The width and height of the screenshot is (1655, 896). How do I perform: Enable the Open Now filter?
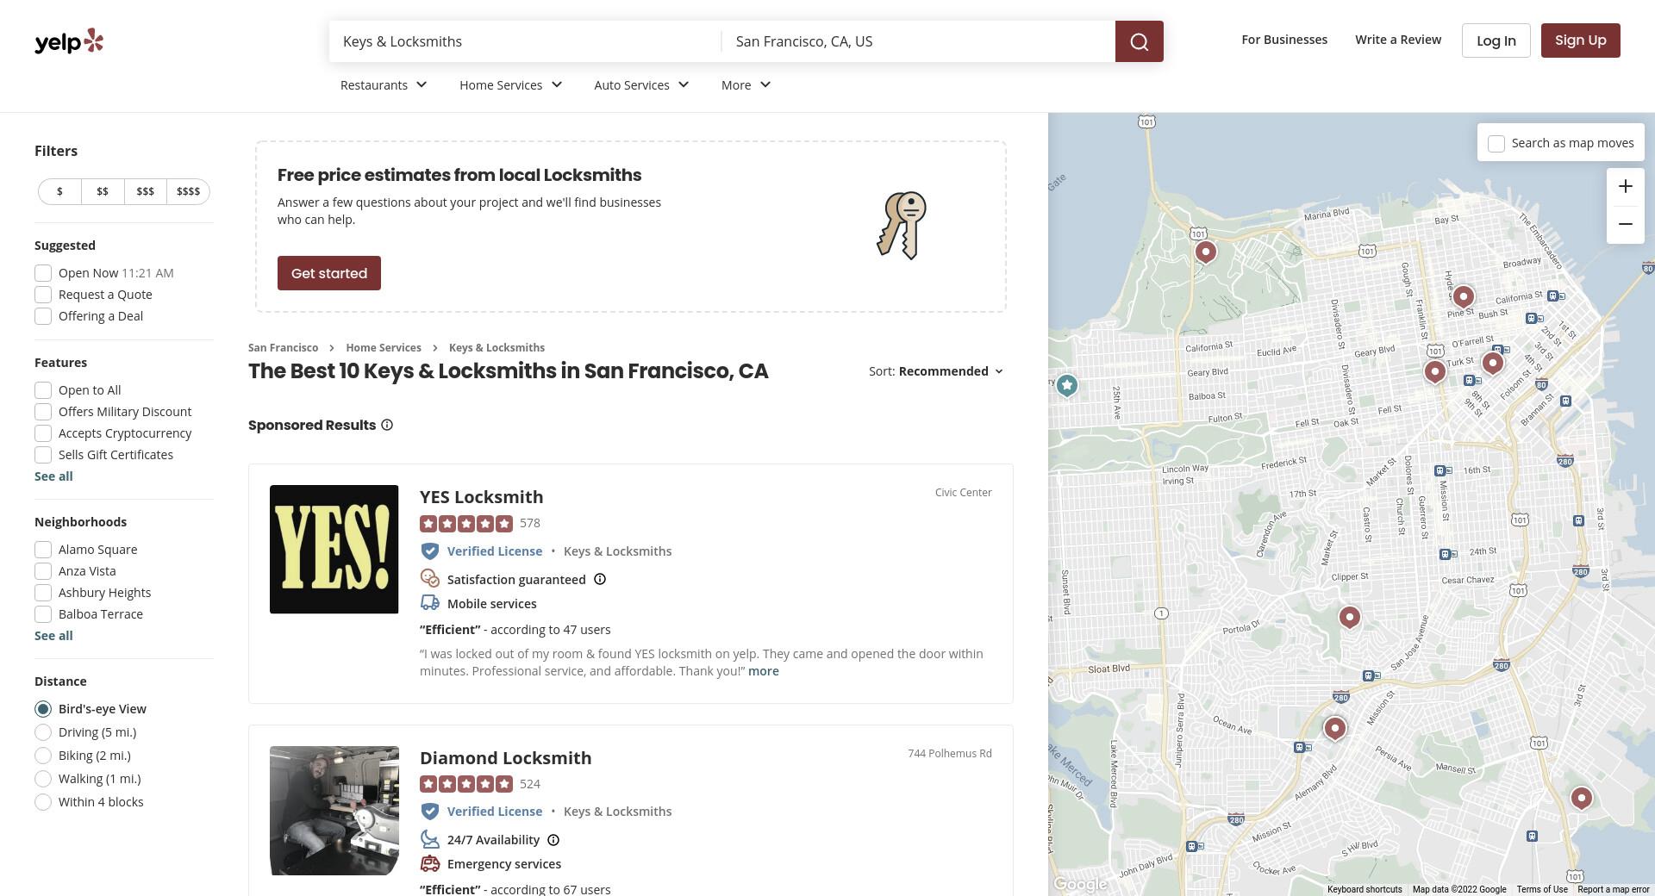coord(43,273)
